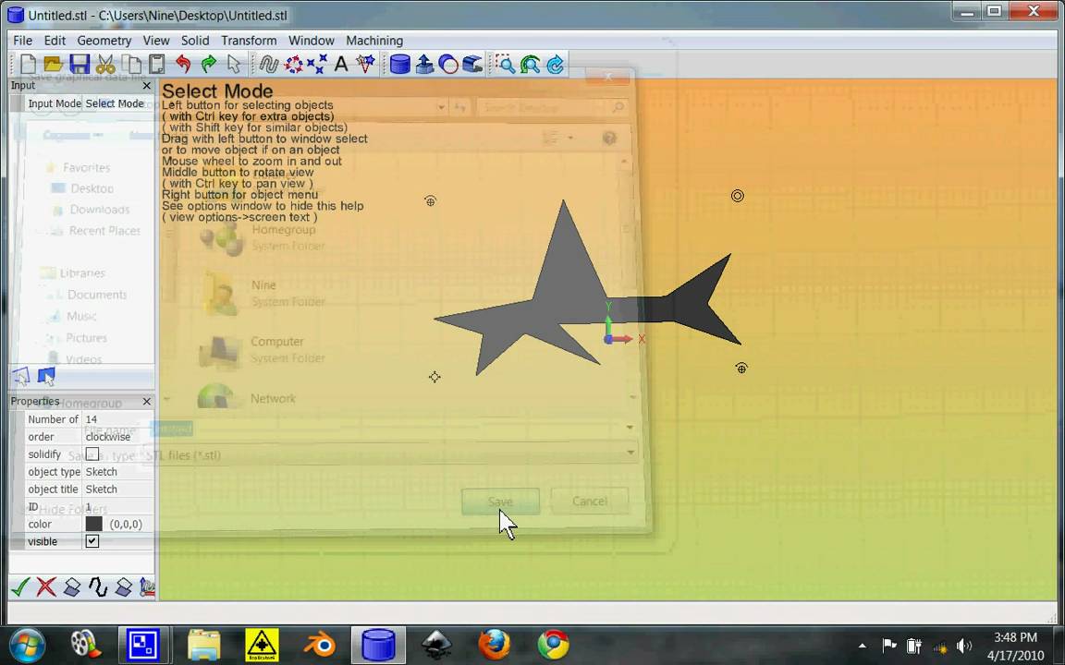
Task: Click the star-and-triangle dimensioning tool icon
Action: 365,65
